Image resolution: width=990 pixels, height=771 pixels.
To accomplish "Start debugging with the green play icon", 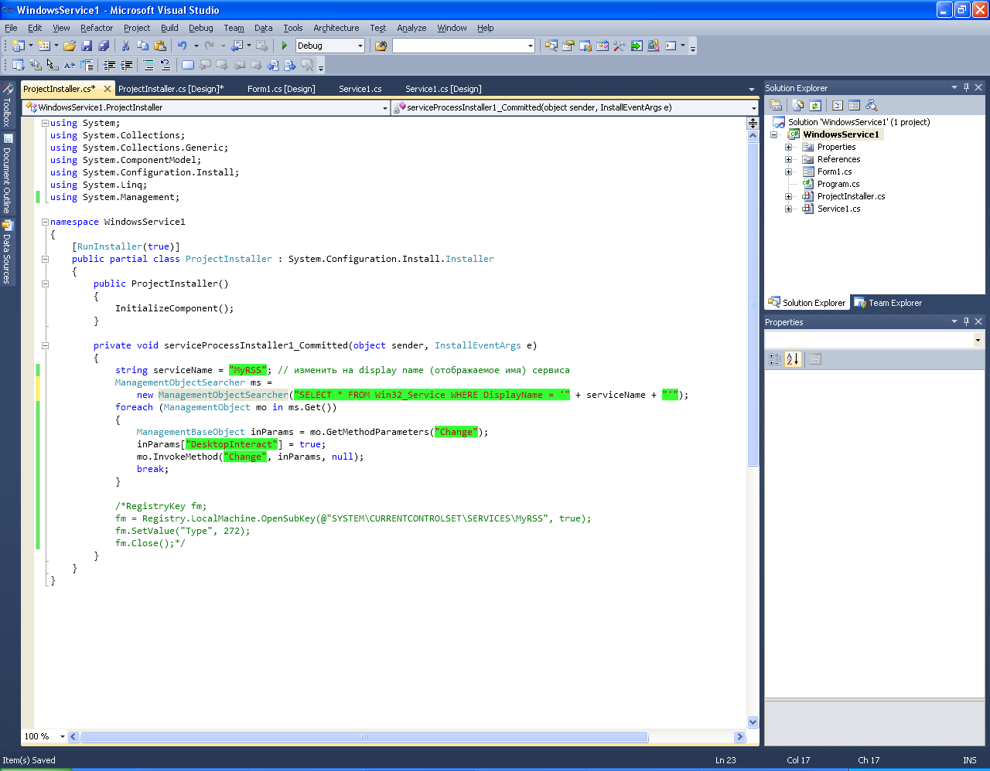I will [x=285, y=46].
